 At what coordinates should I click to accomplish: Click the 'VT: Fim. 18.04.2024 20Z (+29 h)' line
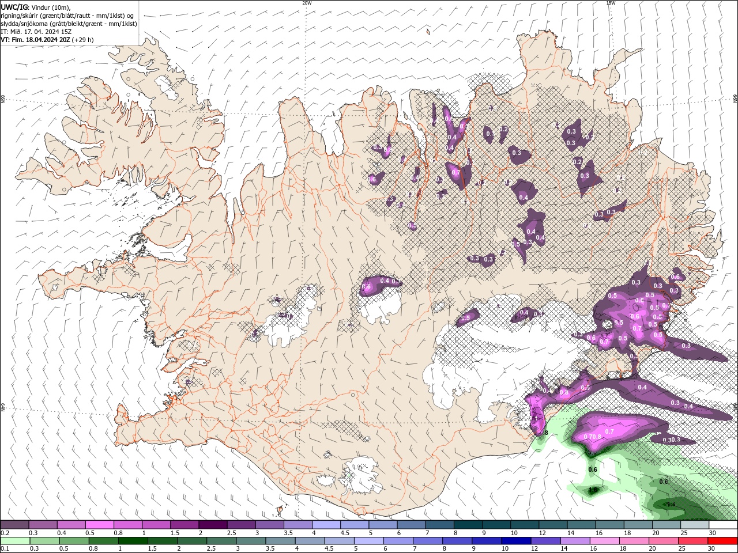click(x=47, y=40)
